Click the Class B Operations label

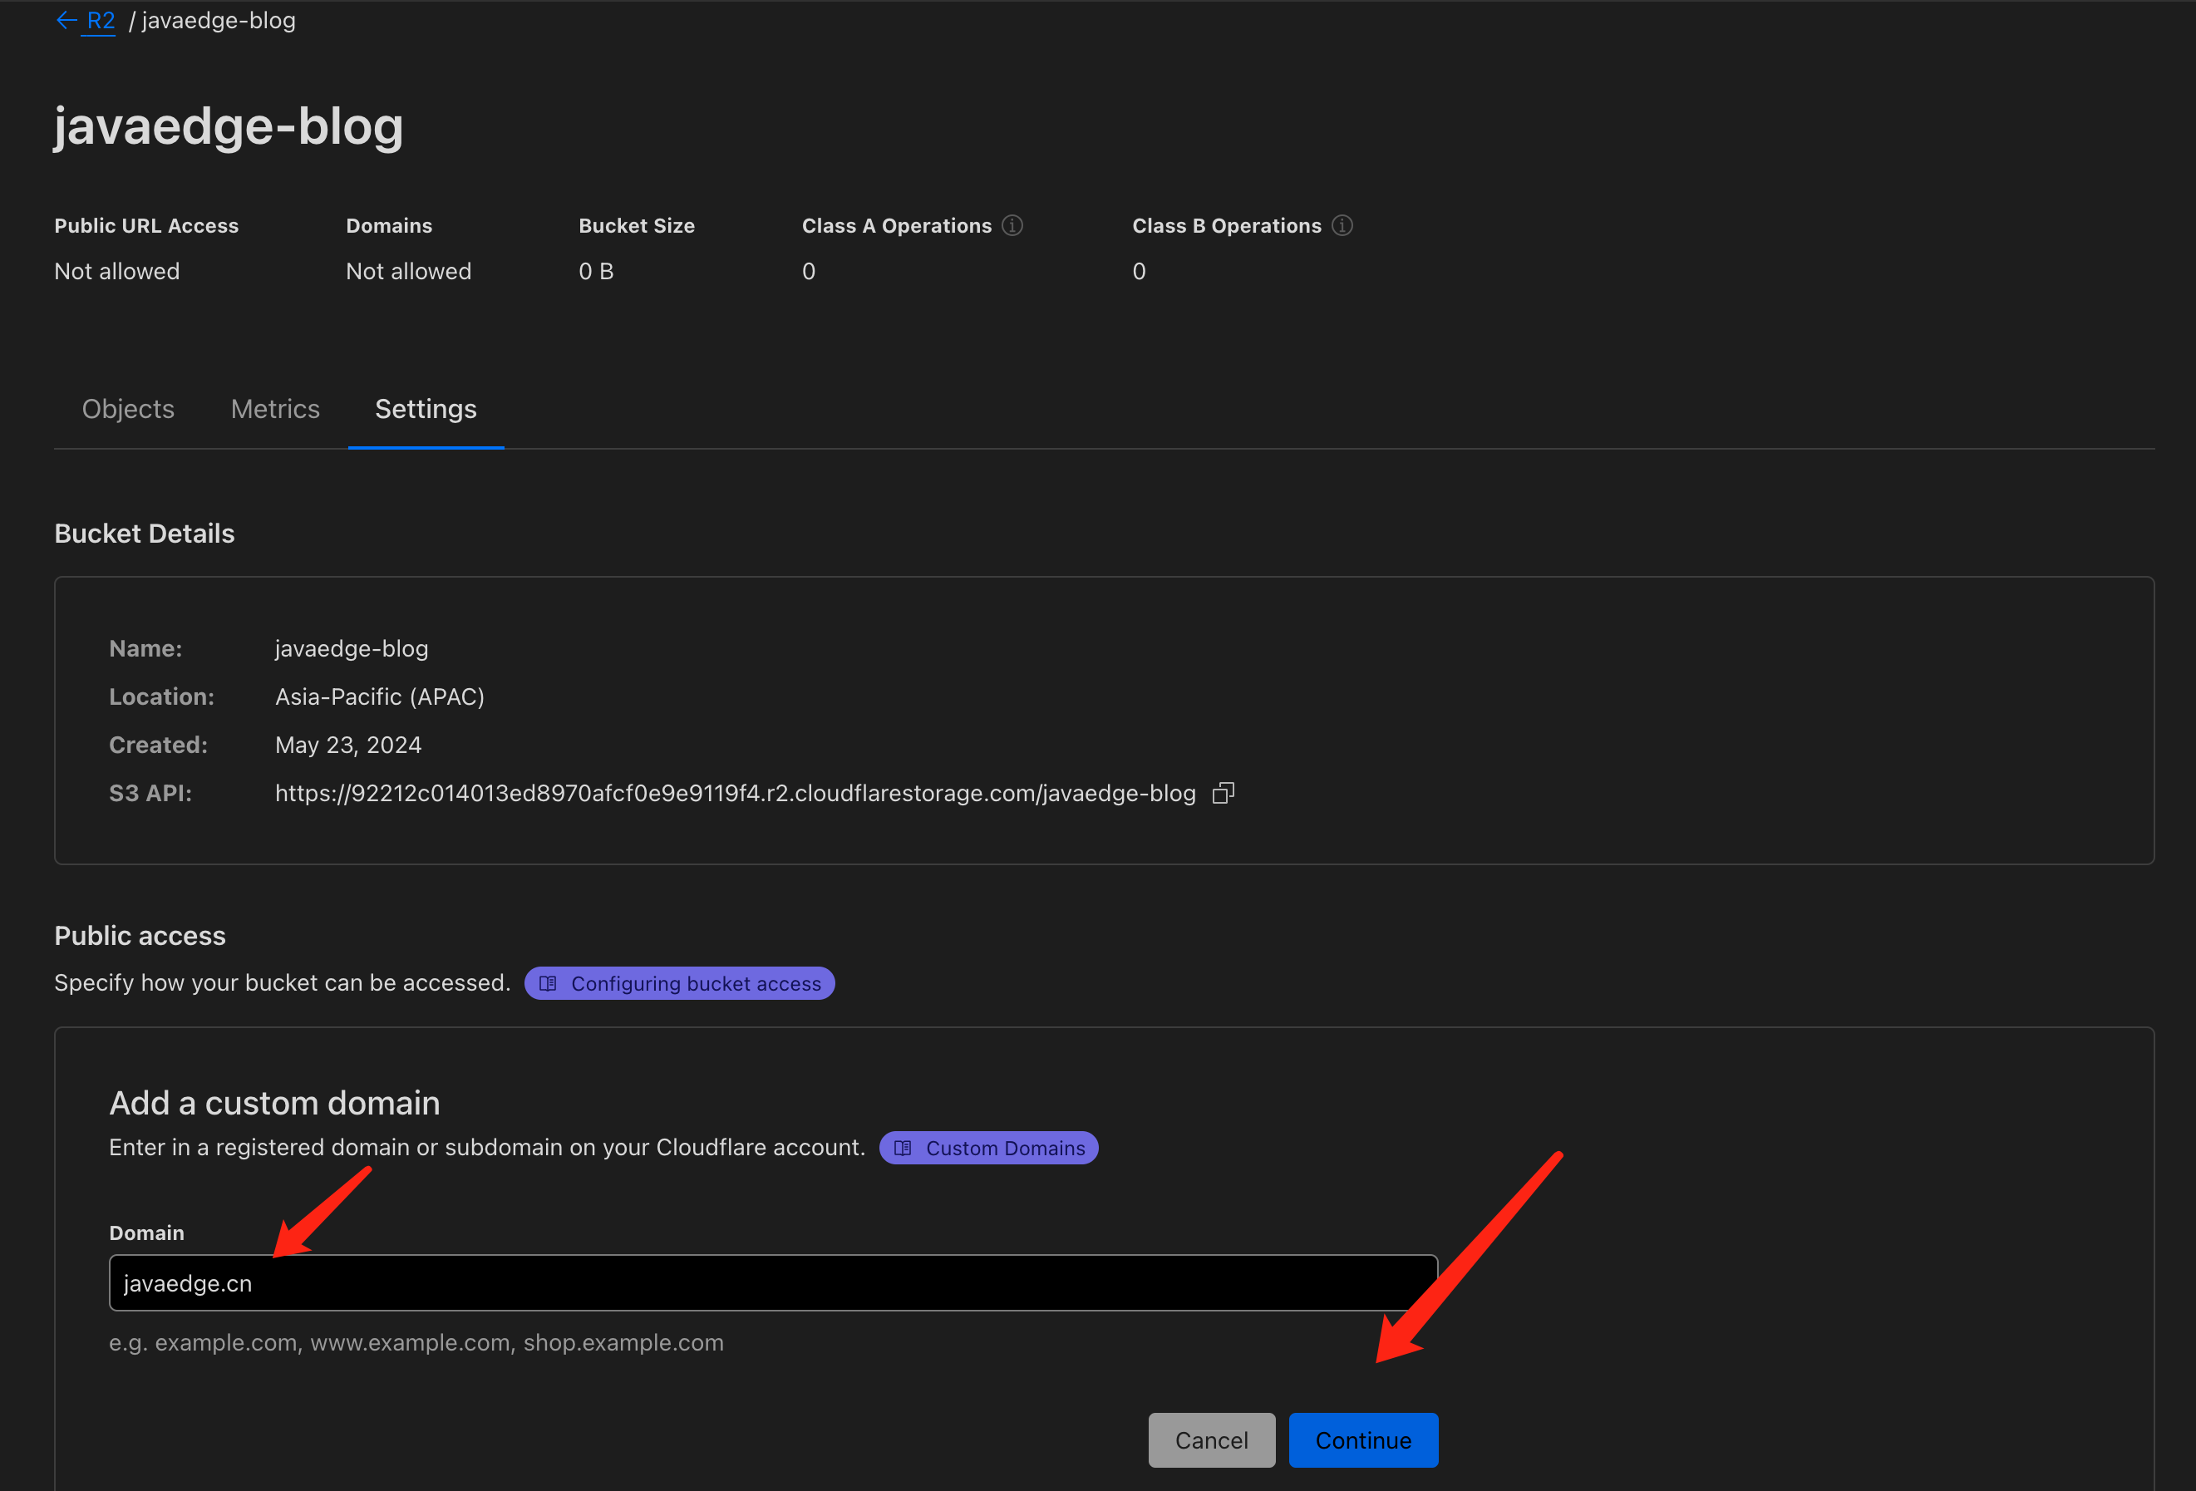[1227, 226]
